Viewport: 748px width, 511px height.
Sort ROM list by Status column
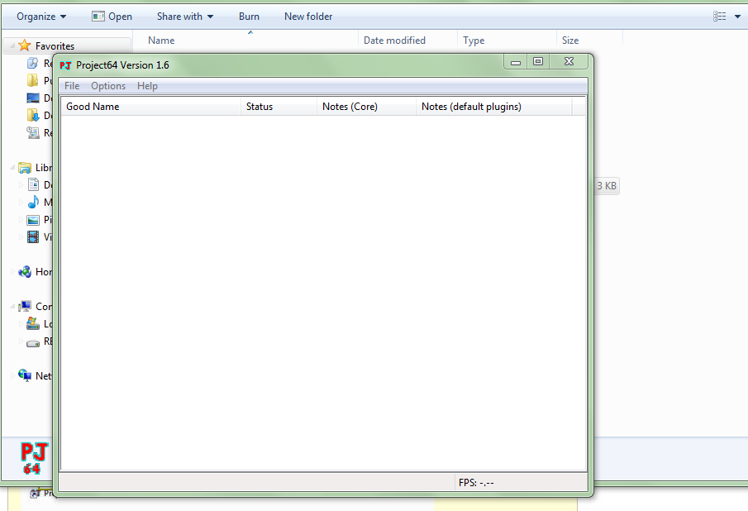tap(279, 107)
